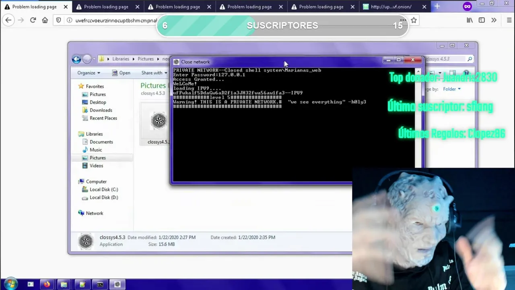Select Computer in navigation pane
Screen dimensions: 515x290
coord(96,182)
